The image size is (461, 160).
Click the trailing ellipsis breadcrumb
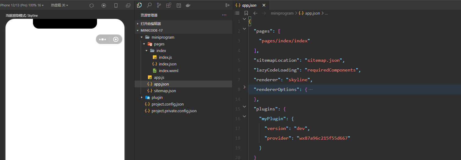coord(326,13)
